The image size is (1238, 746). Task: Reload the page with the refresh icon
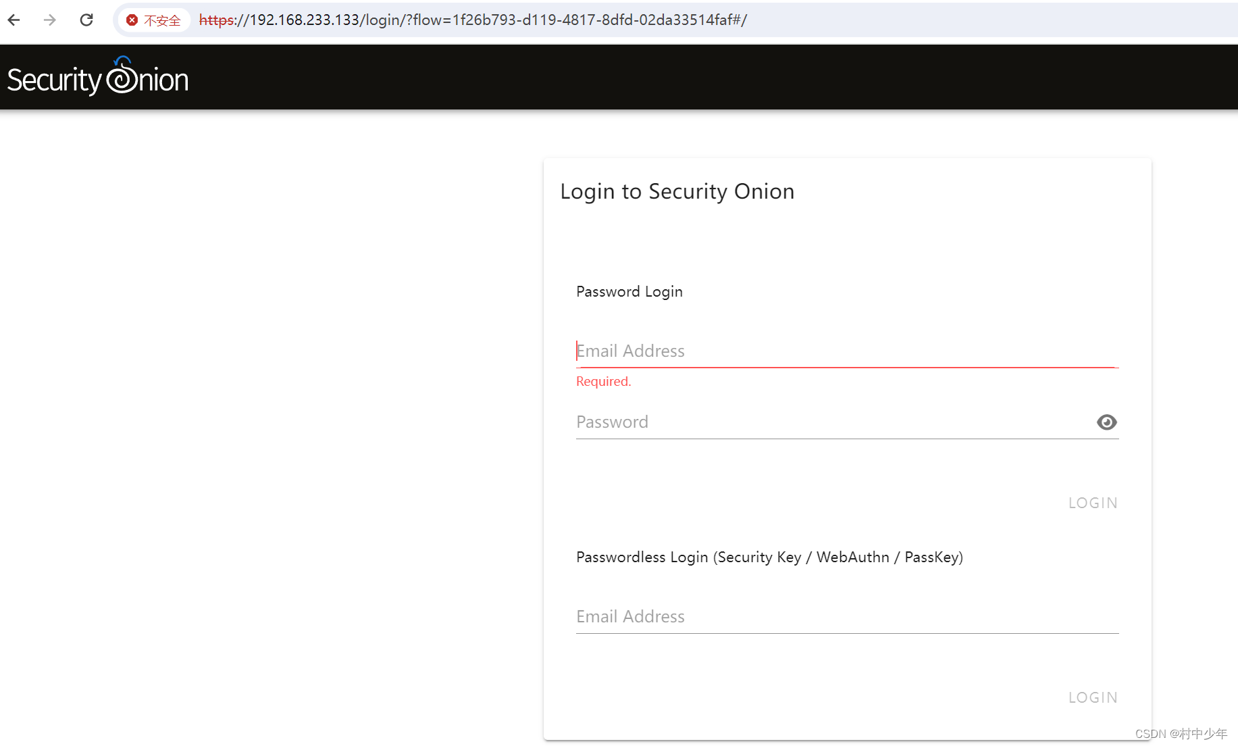click(x=86, y=20)
